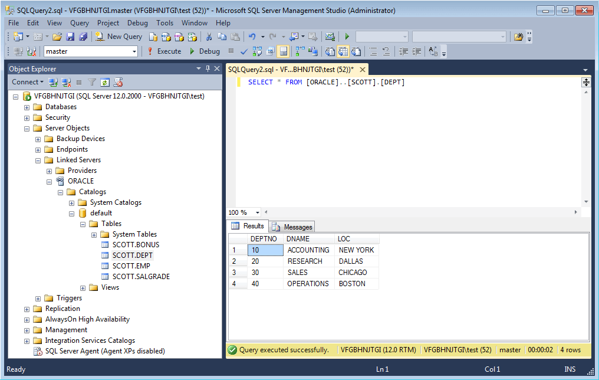
Task: Toggle Include Client Statistics
Action: click(313, 51)
